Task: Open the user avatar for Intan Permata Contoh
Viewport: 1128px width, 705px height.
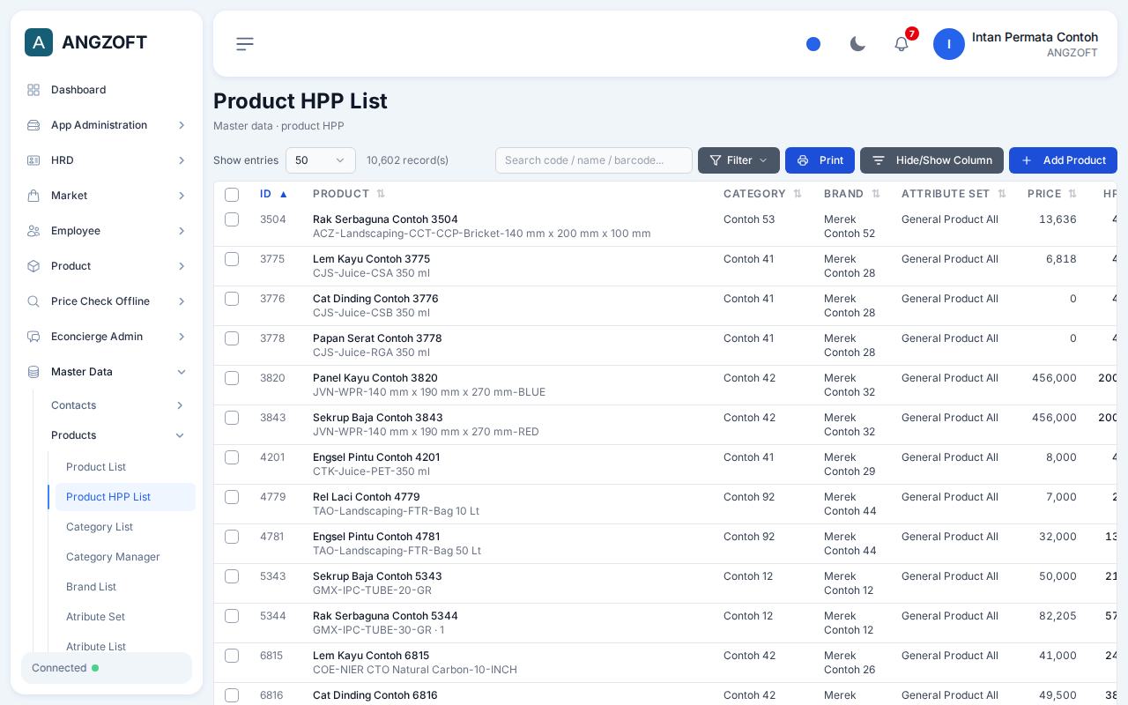Action: click(949, 44)
